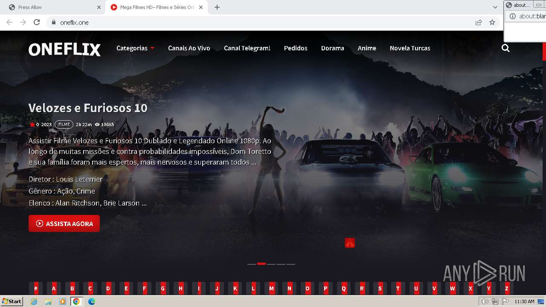
Task: Filter titles by # symbol
Action: (x=36, y=288)
